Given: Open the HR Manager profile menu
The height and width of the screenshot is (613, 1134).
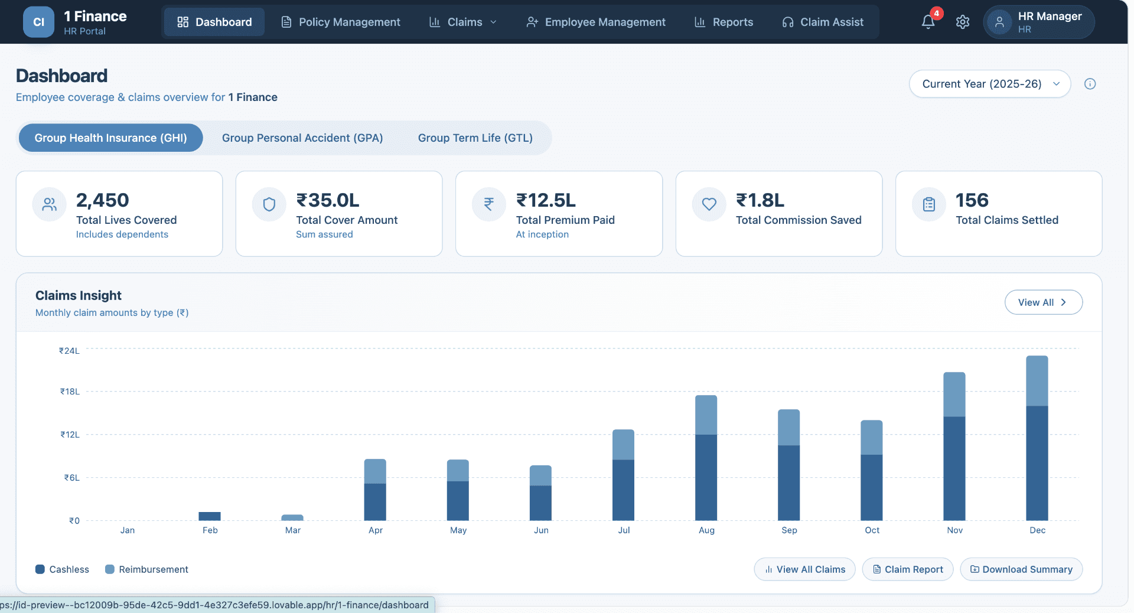Looking at the screenshot, I should (1038, 22).
